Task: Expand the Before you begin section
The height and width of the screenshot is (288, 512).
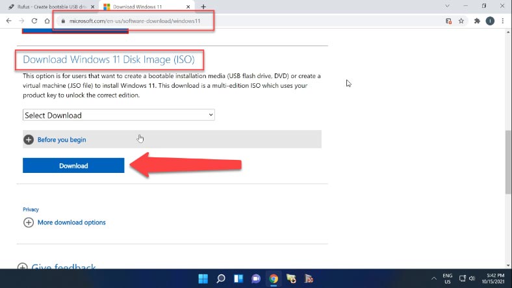Action: [172, 139]
